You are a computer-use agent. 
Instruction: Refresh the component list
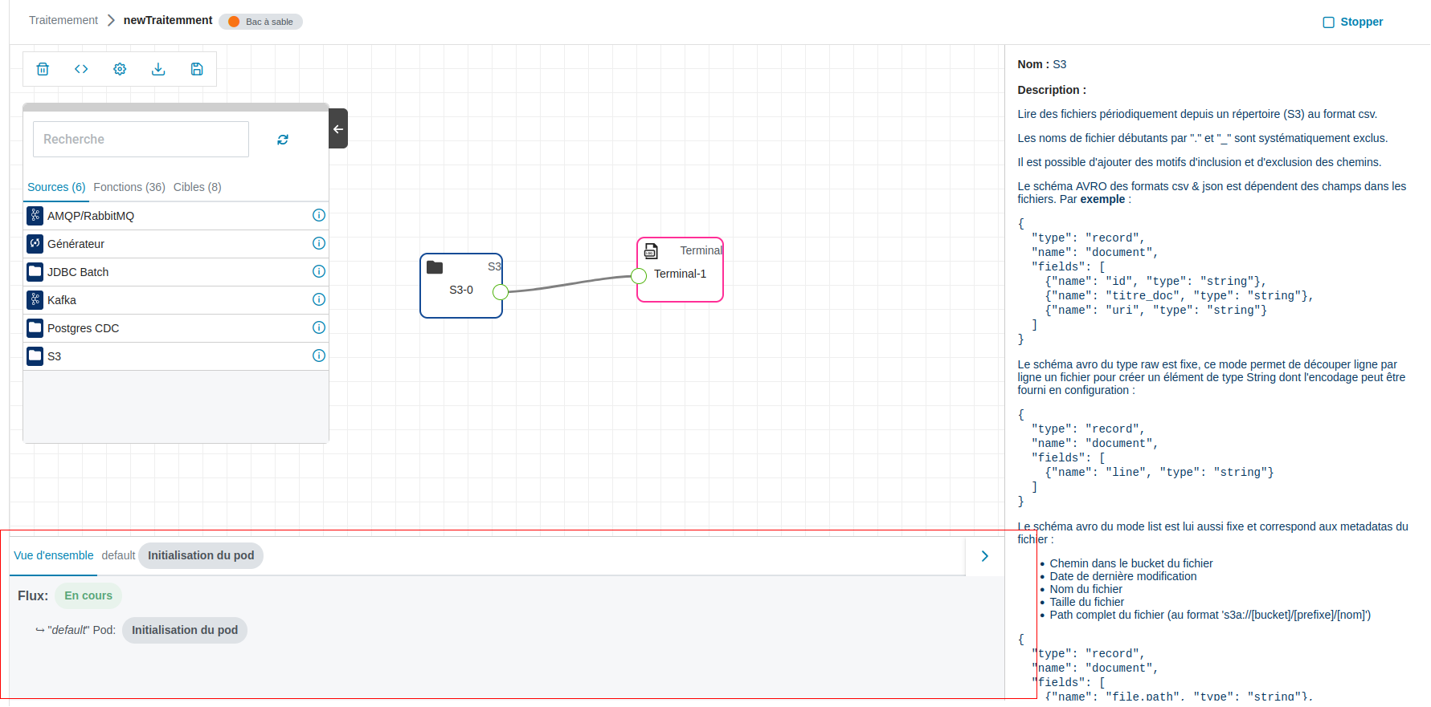[283, 140]
